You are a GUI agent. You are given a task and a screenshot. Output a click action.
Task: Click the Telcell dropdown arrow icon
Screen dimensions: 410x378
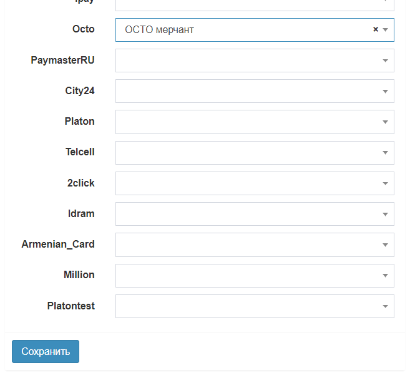[386, 152]
